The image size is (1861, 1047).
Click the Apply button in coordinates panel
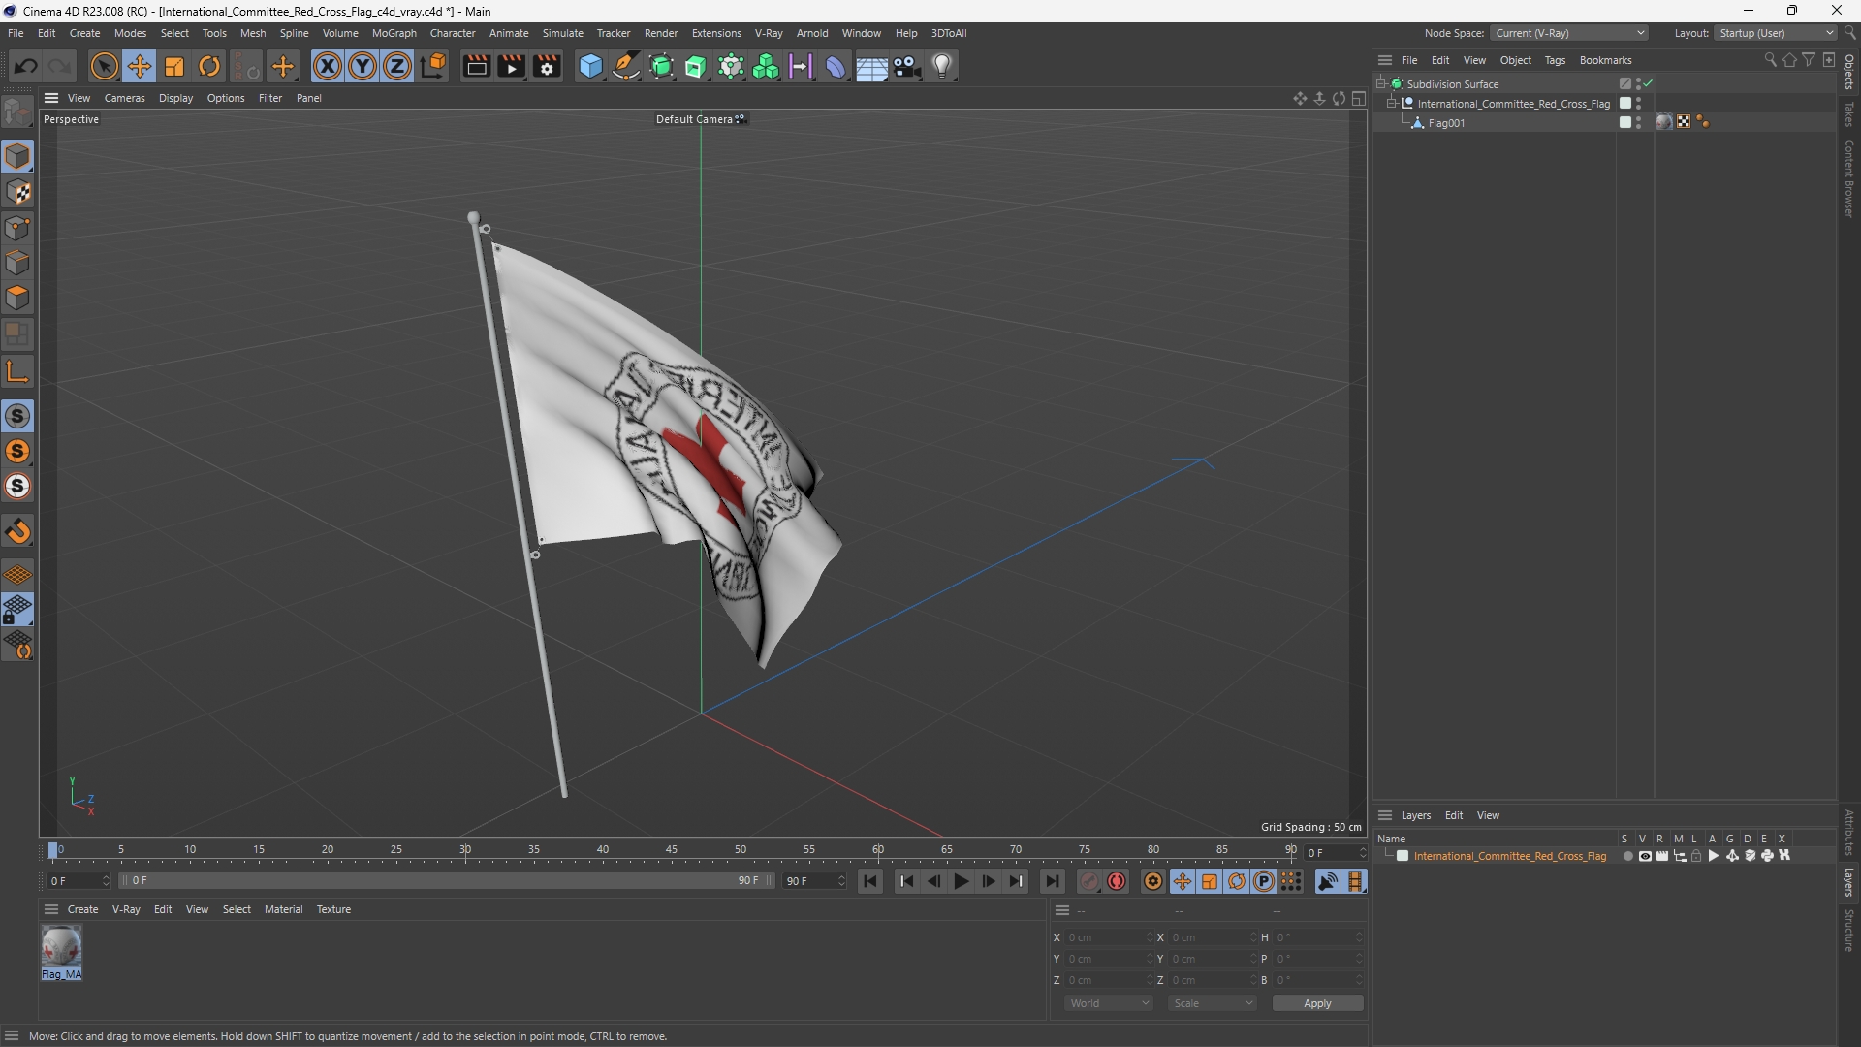(1317, 1003)
